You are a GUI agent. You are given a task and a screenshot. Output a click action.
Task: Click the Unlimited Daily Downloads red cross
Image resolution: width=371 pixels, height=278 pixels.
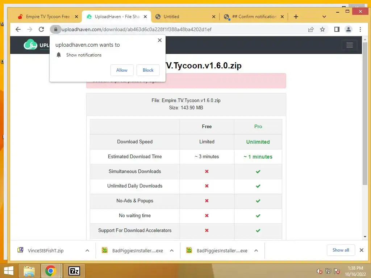point(207,186)
